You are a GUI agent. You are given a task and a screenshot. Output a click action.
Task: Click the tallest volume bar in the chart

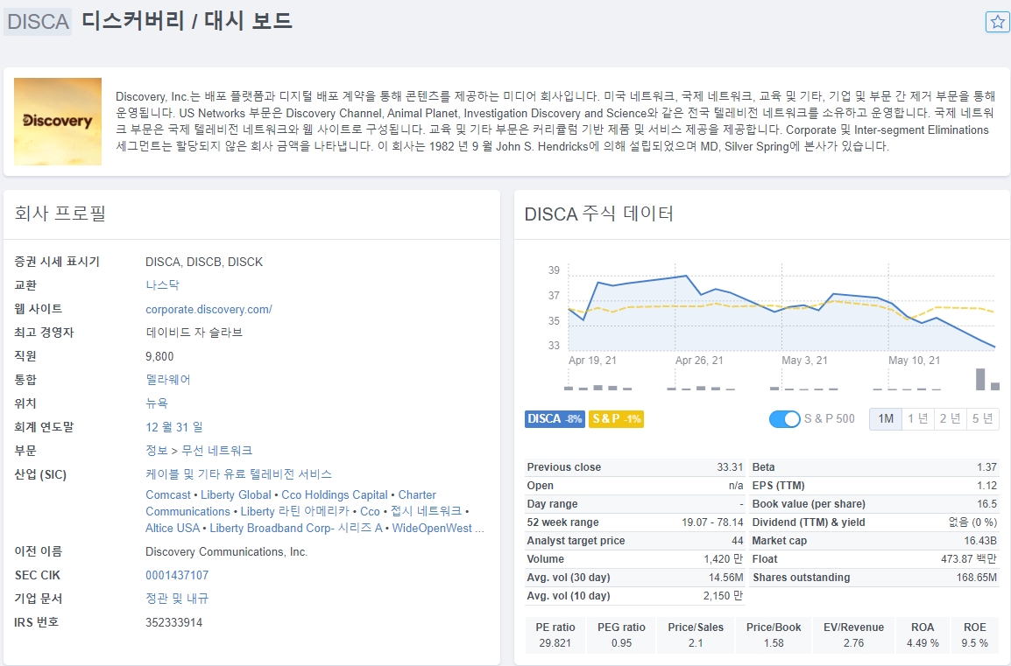click(980, 379)
